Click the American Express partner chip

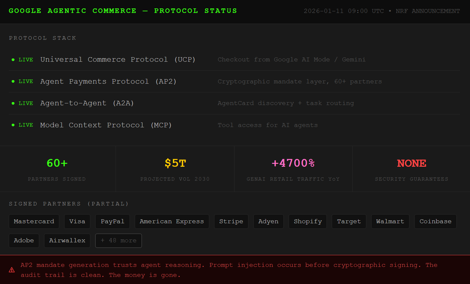[172, 221]
